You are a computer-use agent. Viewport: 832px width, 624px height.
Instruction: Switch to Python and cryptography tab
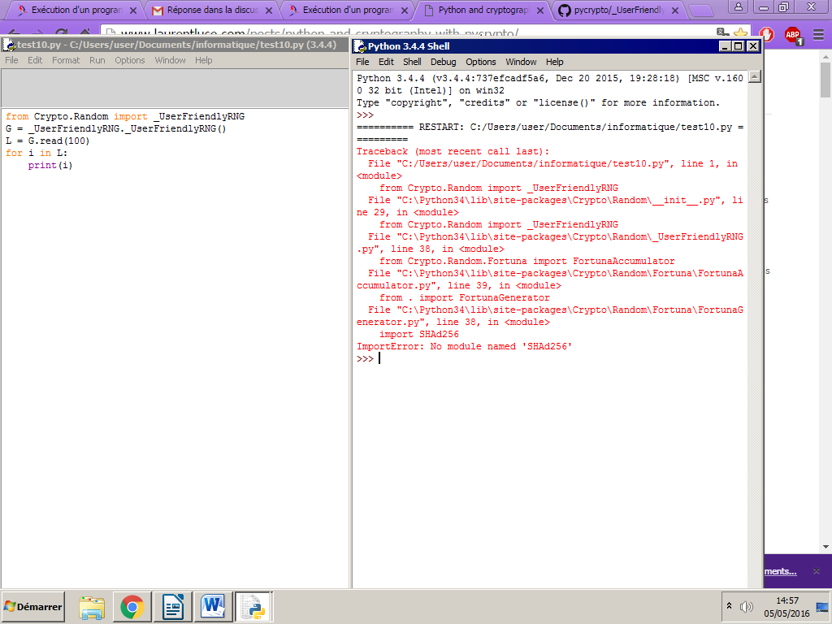pos(483,10)
